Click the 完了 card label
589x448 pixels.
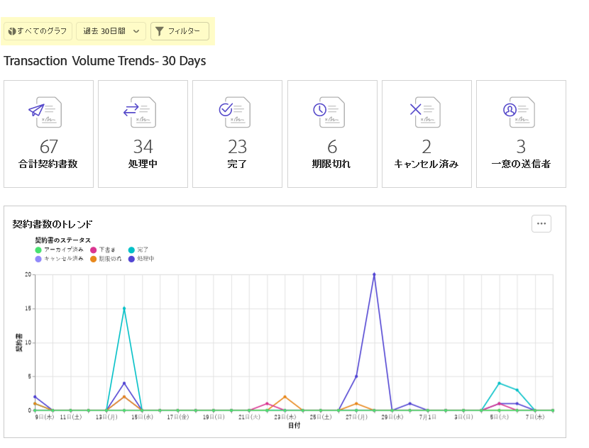pos(237,164)
